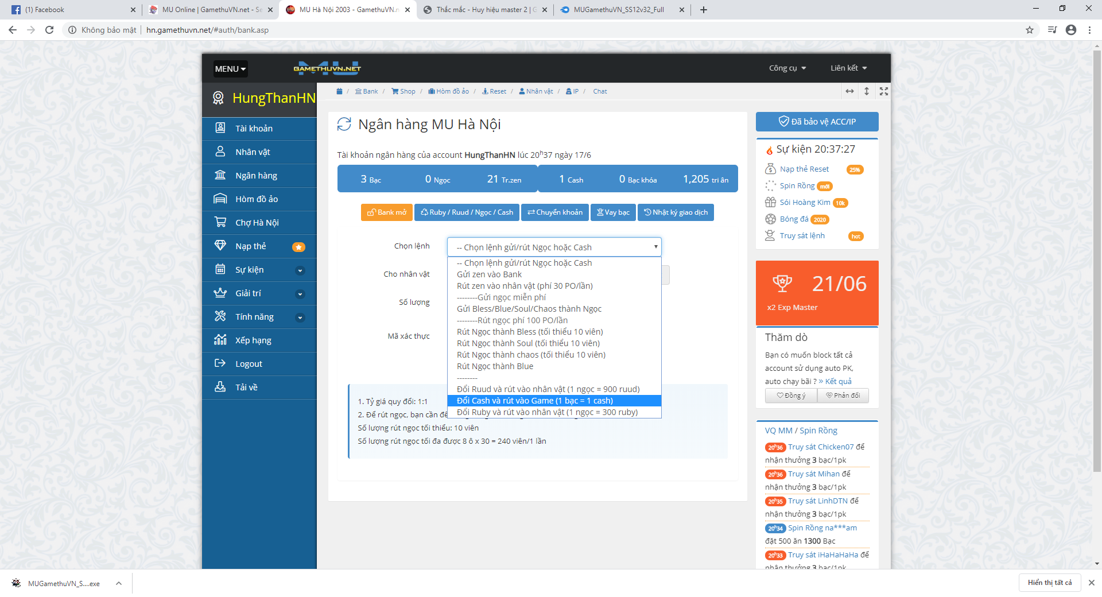Toggle Bank mở lock button

point(387,212)
